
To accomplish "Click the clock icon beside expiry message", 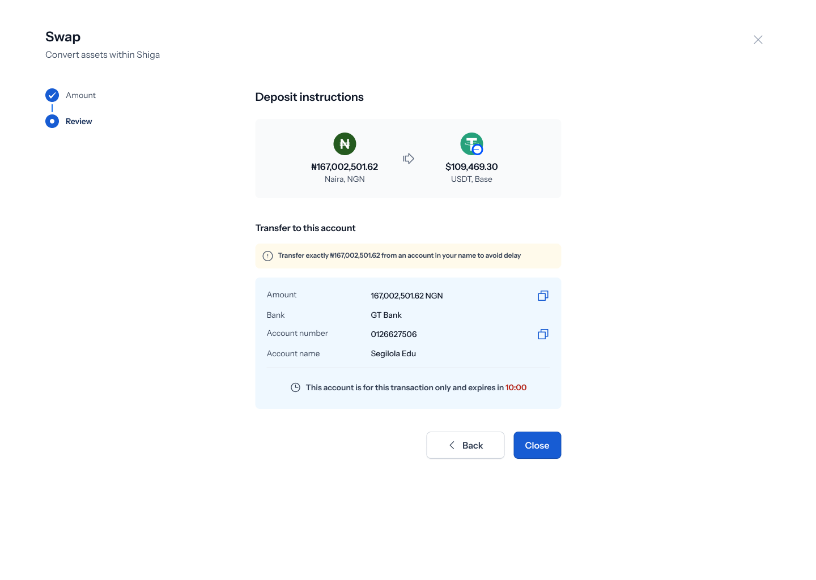I will pos(295,387).
